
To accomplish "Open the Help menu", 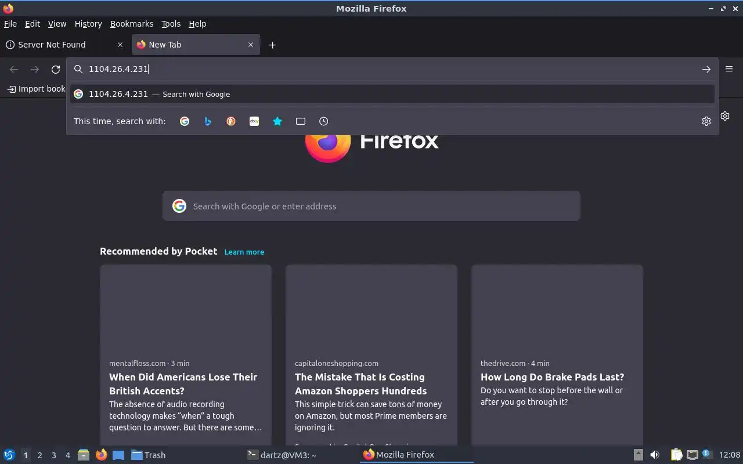I will click(197, 24).
